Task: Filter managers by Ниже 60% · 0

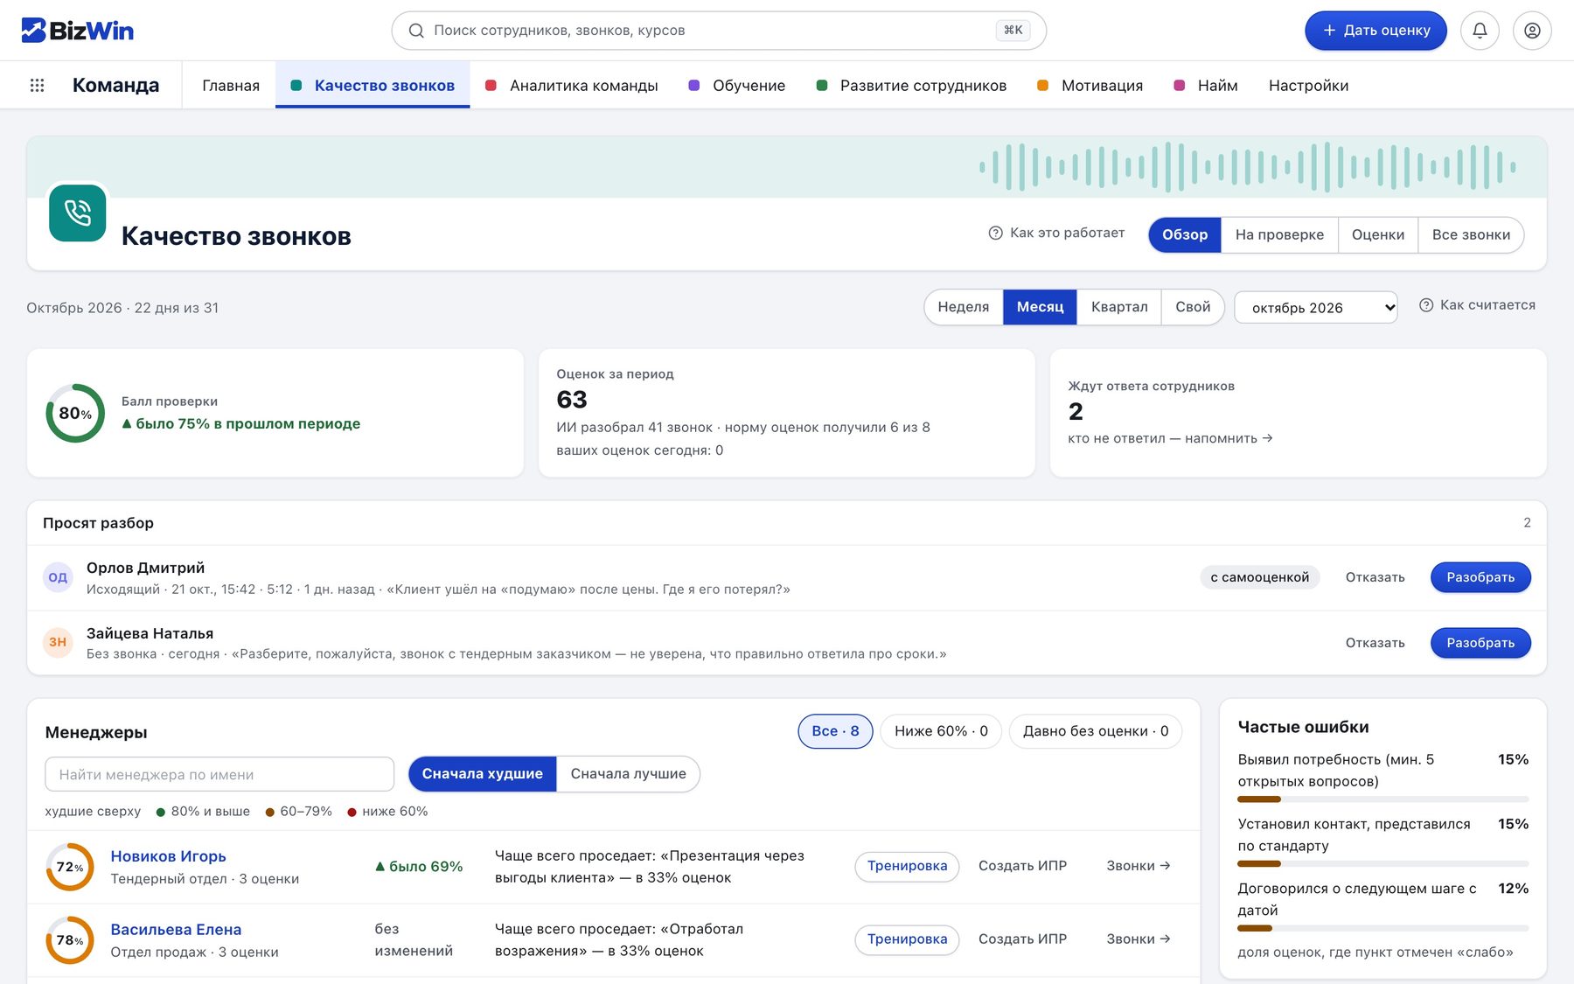Action: (941, 731)
